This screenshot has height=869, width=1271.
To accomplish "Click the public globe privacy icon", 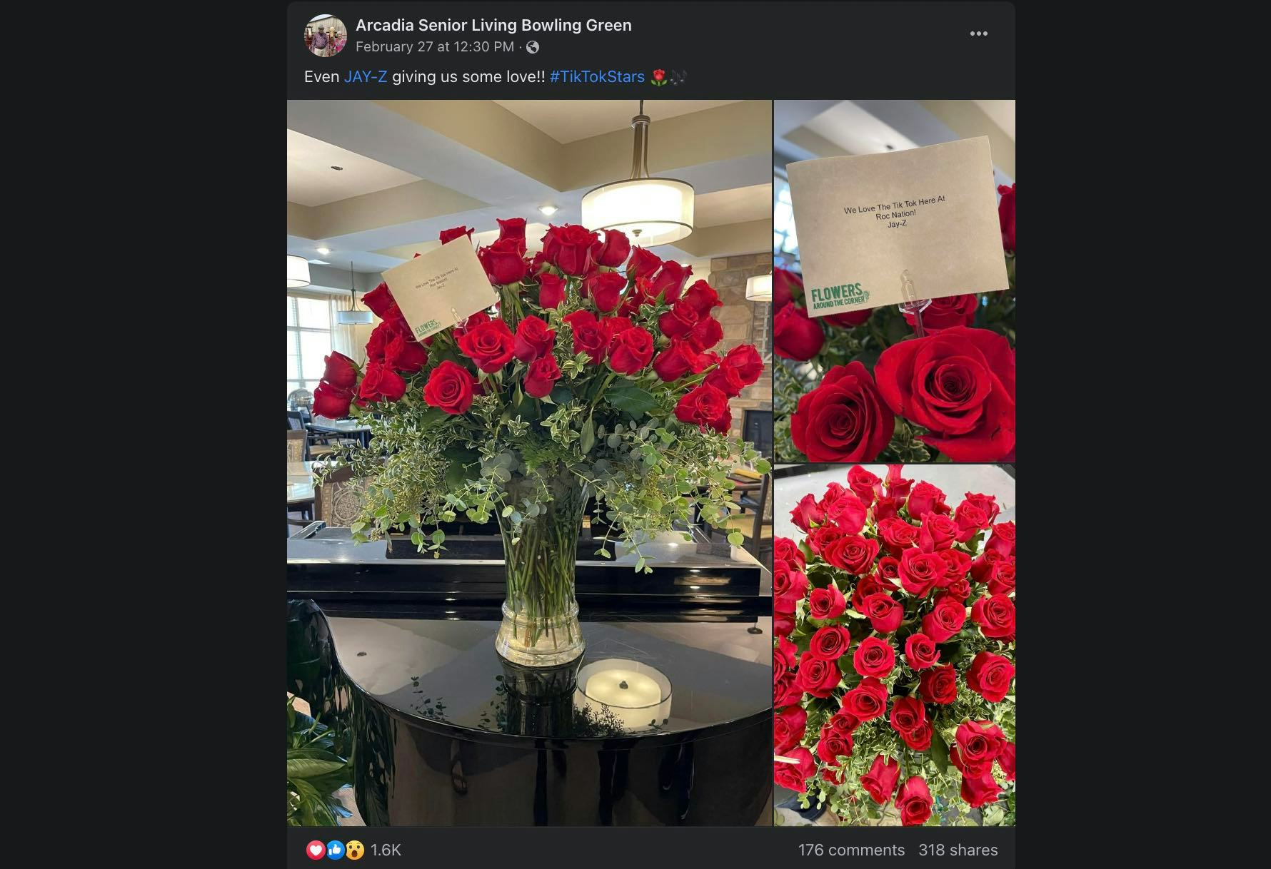I will (533, 47).
